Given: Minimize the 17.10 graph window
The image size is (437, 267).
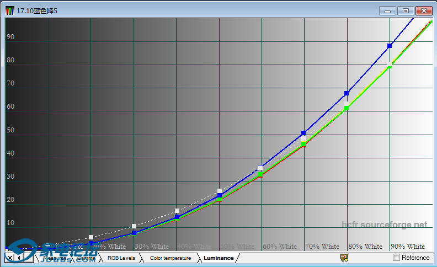Looking at the screenshot, I should click(x=387, y=10).
